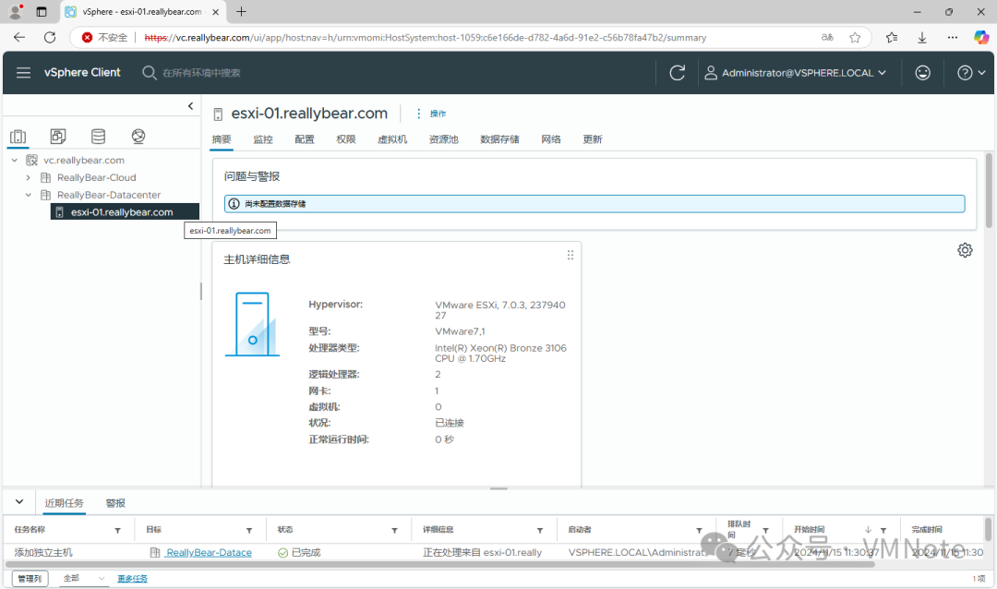
Task: Switch to the 权限 tab
Action: pyautogui.click(x=346, y=139)
